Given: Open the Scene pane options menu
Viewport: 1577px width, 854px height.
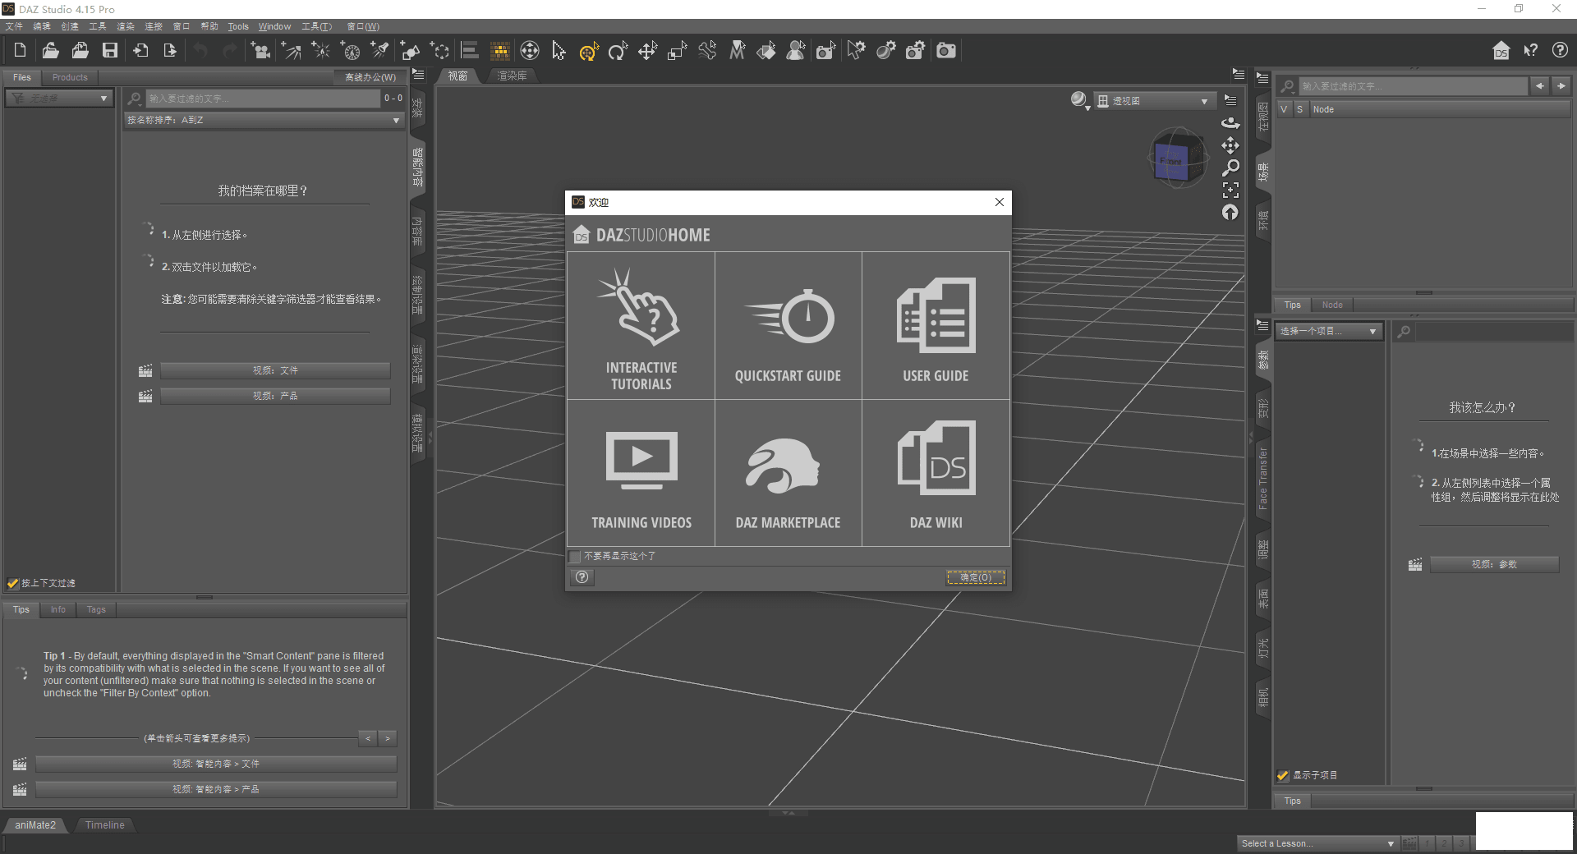Looking at the screenshot, I should click(1262, 79).
